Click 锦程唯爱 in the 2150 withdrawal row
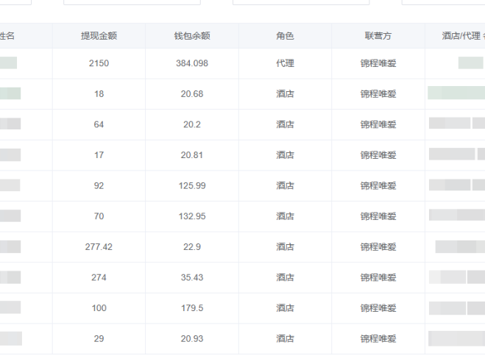485x364 pixels. click(x=378, y=63)
